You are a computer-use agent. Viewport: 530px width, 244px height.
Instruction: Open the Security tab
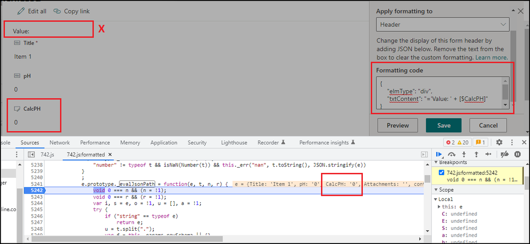tap(197, 143)
